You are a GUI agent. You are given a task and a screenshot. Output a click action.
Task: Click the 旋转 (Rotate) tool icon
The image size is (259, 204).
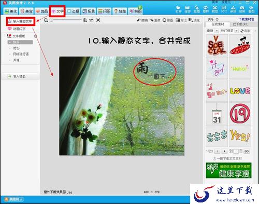[206, 9]
